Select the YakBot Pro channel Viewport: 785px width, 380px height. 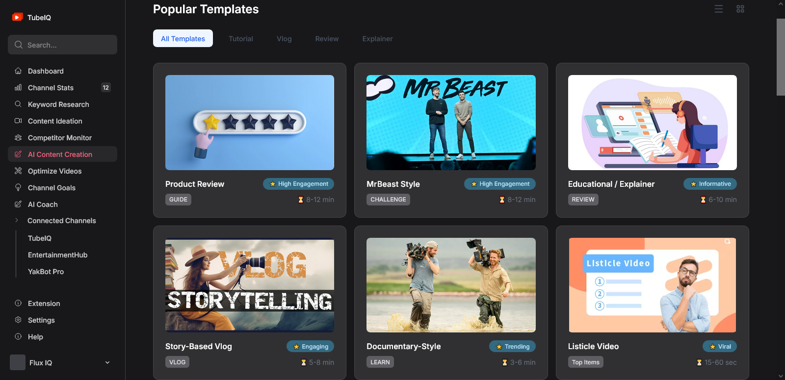(46, 271)
